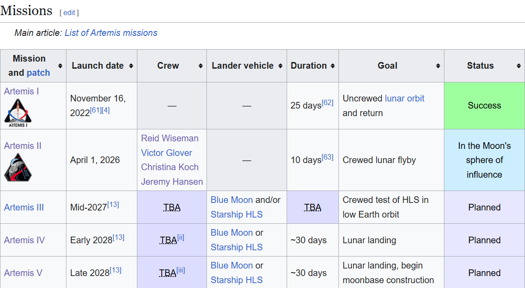Sort table by Goal column arrows
The width and height of the screenshot is (525, 288).
[438, 66]
